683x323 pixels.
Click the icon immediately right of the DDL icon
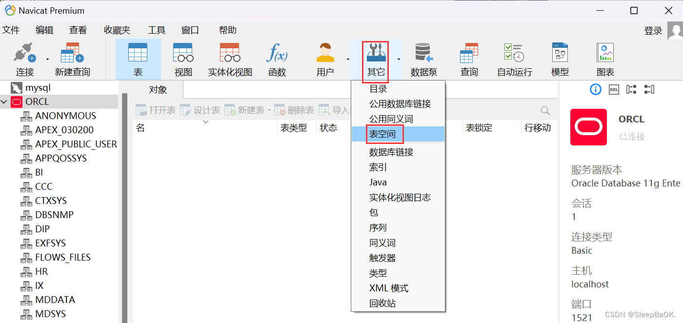point(631,89)
